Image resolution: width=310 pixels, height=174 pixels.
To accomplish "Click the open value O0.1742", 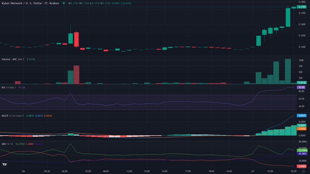I will (x=73, y=3).
